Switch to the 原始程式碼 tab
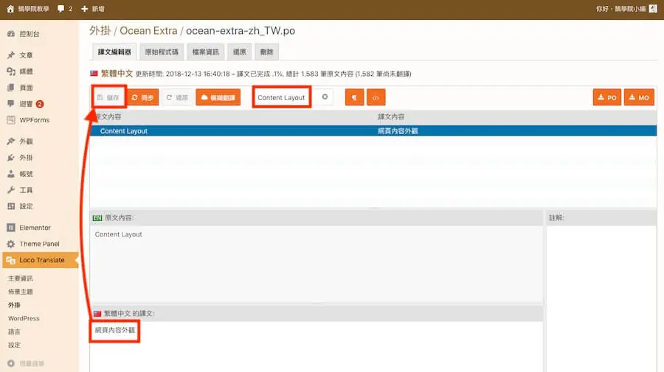 click(x=162, y=52)
